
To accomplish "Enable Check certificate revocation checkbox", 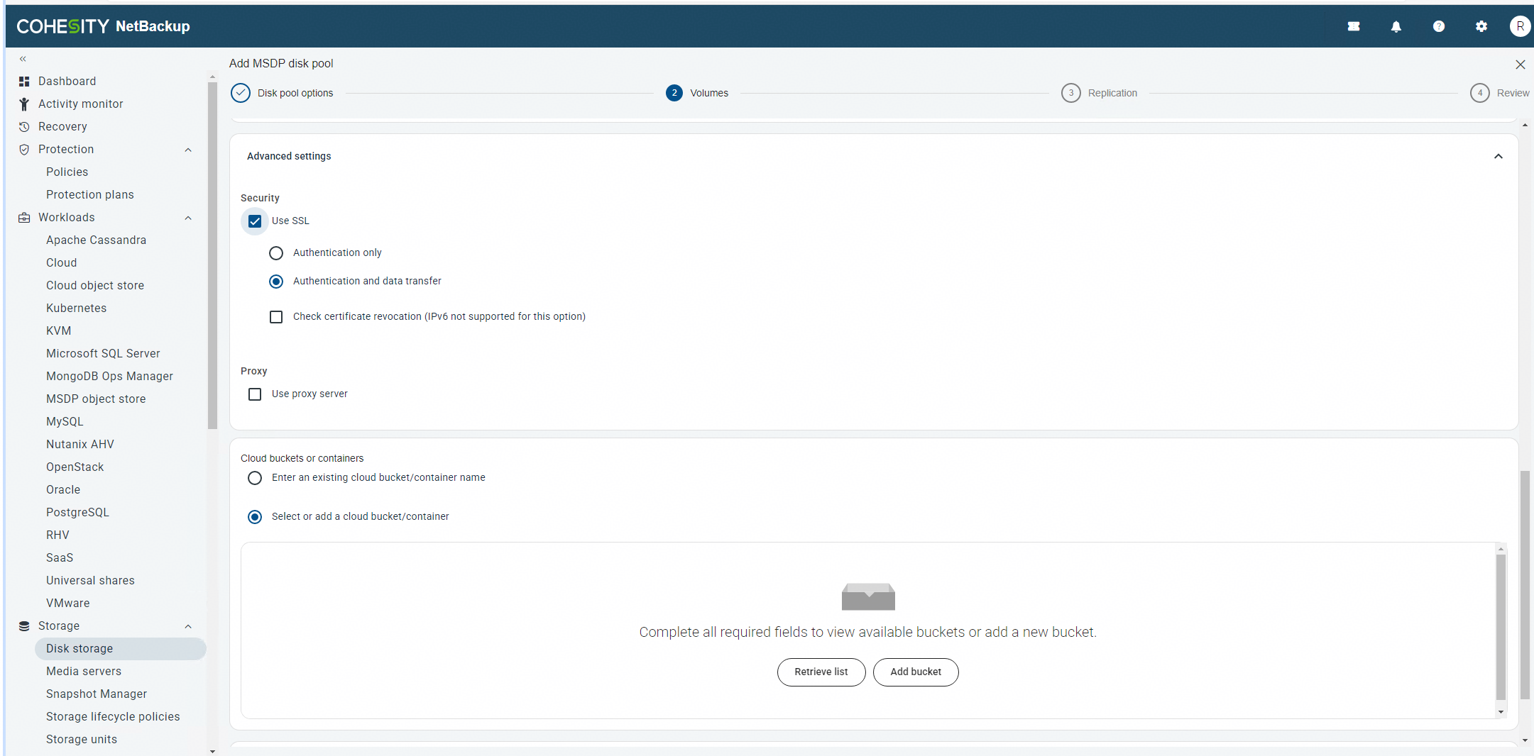I will 276,317.
